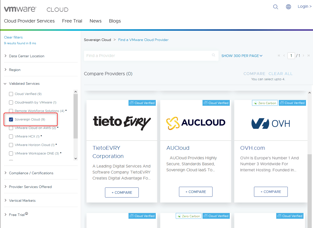
Task: Go to last page arrow icon
Action: pos(308,55)
